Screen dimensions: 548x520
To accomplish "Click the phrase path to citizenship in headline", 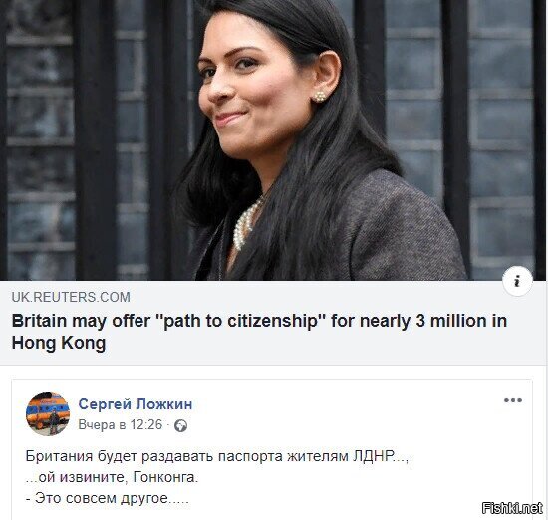I will (240, 321).
